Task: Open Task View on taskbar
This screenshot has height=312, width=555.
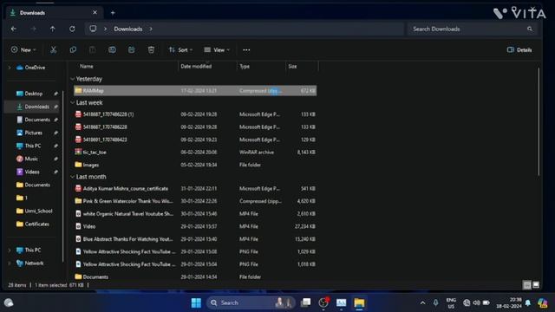Action: point(305,302)
